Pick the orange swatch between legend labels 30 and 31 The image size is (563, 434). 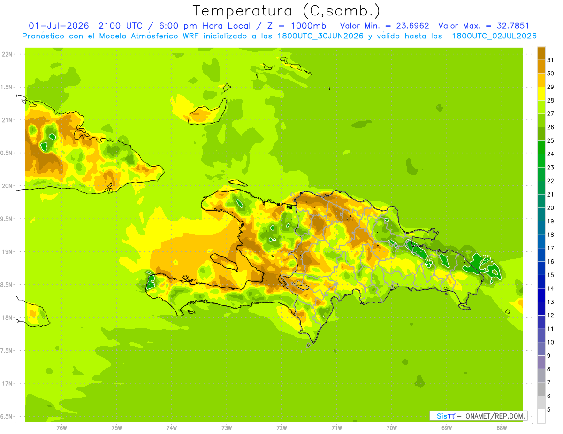pyautogui.click(x=541, y=67)
